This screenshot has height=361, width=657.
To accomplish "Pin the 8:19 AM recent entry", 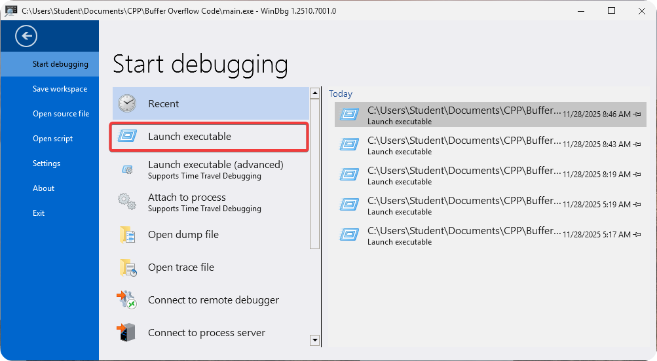I will click(637, 175).
